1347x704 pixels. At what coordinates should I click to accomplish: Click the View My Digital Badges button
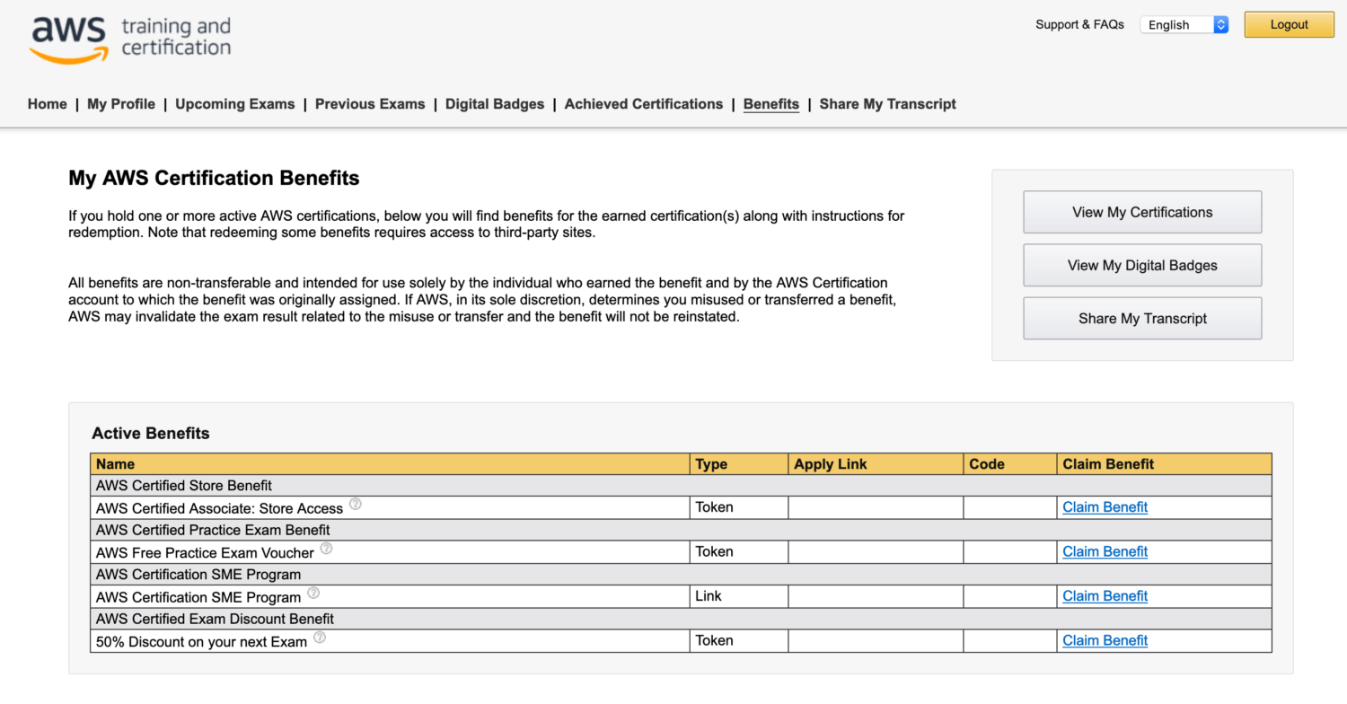point(1142,265)
